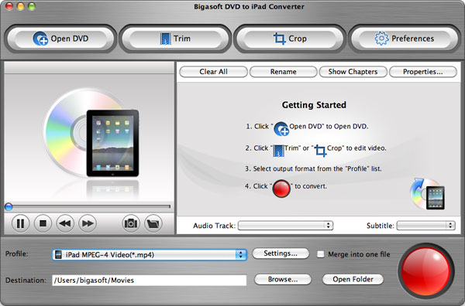The image size is (465, 306).
Task: Click Show Chapters button
Action: (353, 72)
